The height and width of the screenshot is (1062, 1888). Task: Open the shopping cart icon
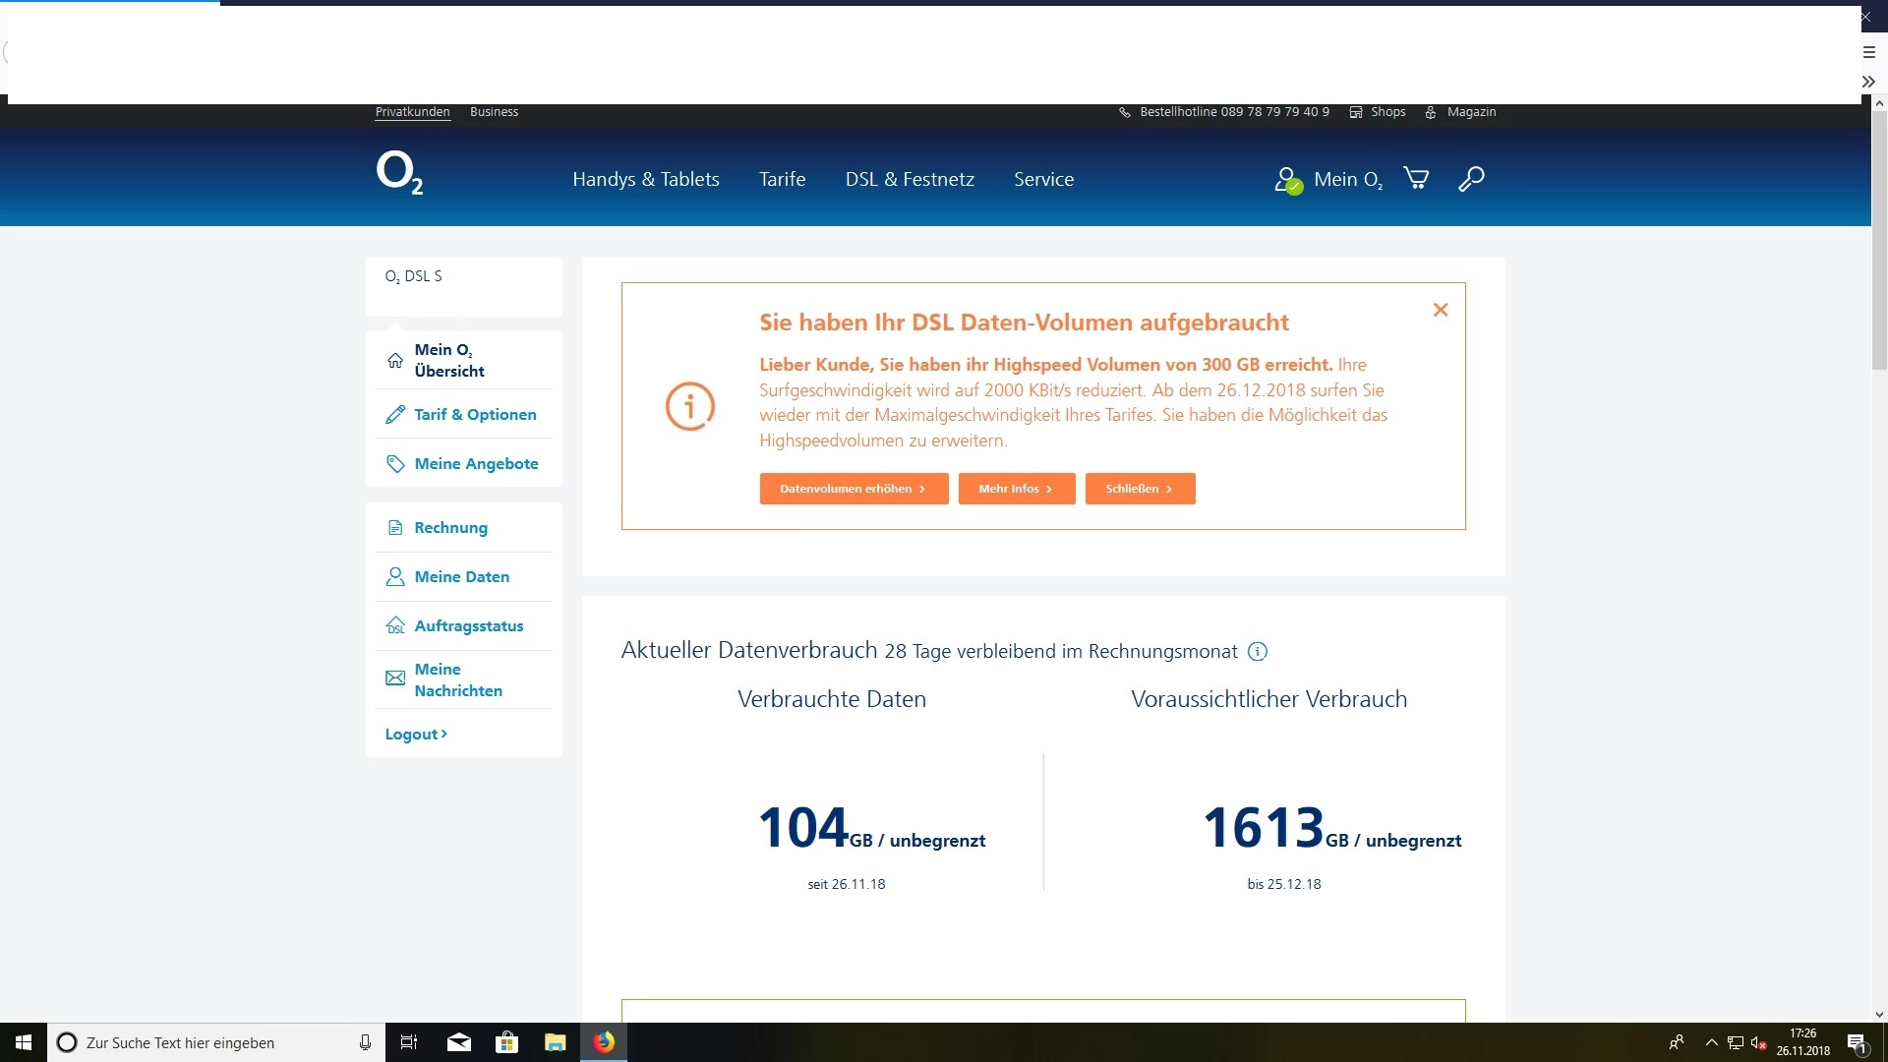pyautogui.click(x=1416, y=178)
